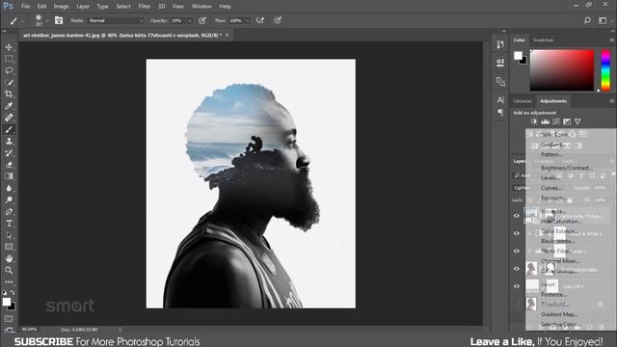Select the Path Selection tool

tap(9, 235)
